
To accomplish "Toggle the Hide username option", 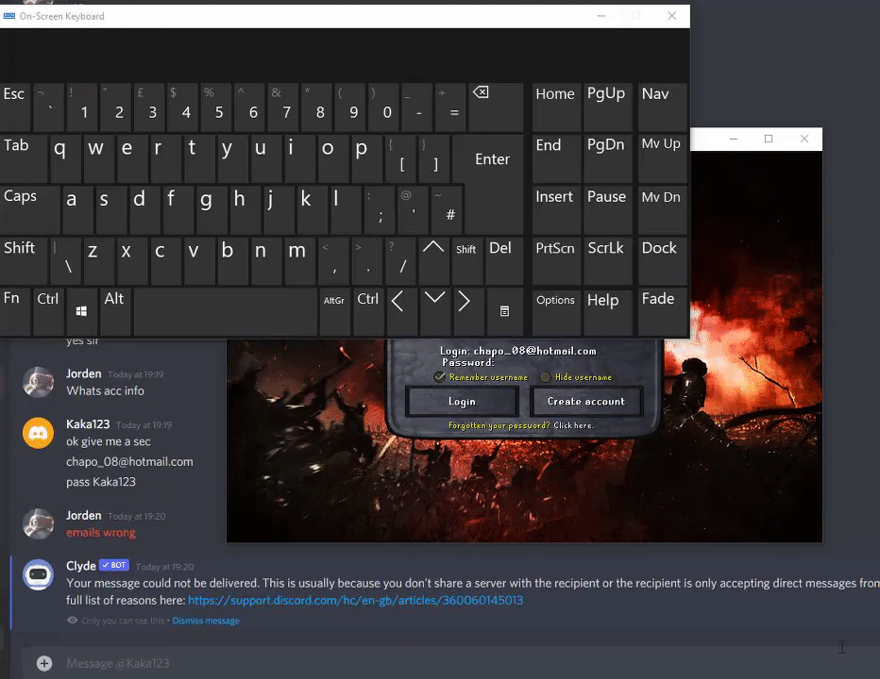I will [546, 377].
